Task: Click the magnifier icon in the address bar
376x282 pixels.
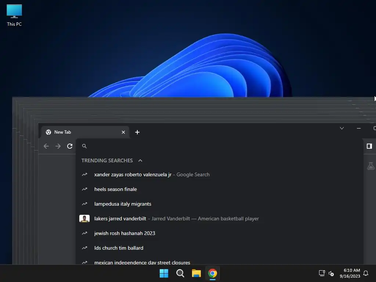Action: click(x=84, y=146)
